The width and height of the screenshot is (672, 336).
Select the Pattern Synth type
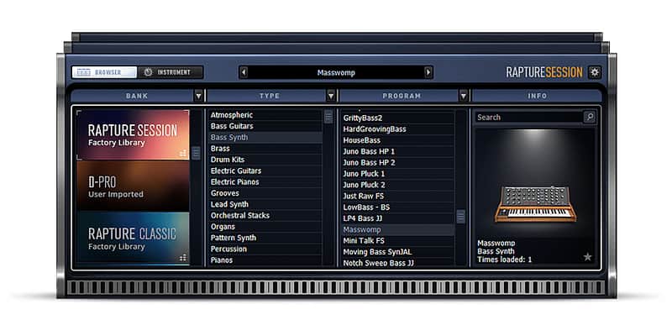(x=265, y=238)
